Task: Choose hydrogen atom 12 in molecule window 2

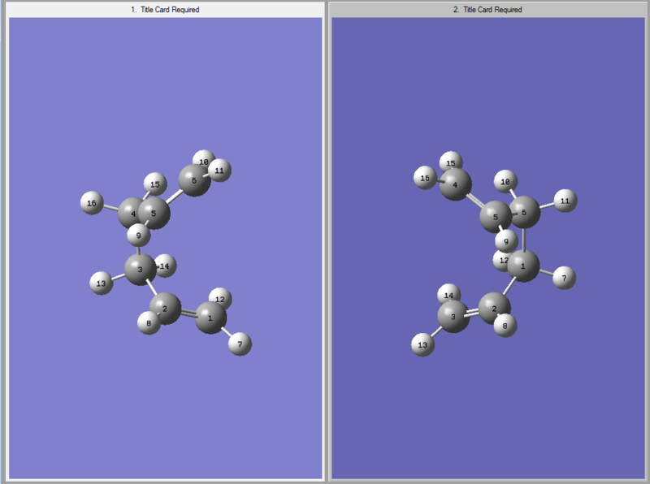Action: [x=500, y=261]
